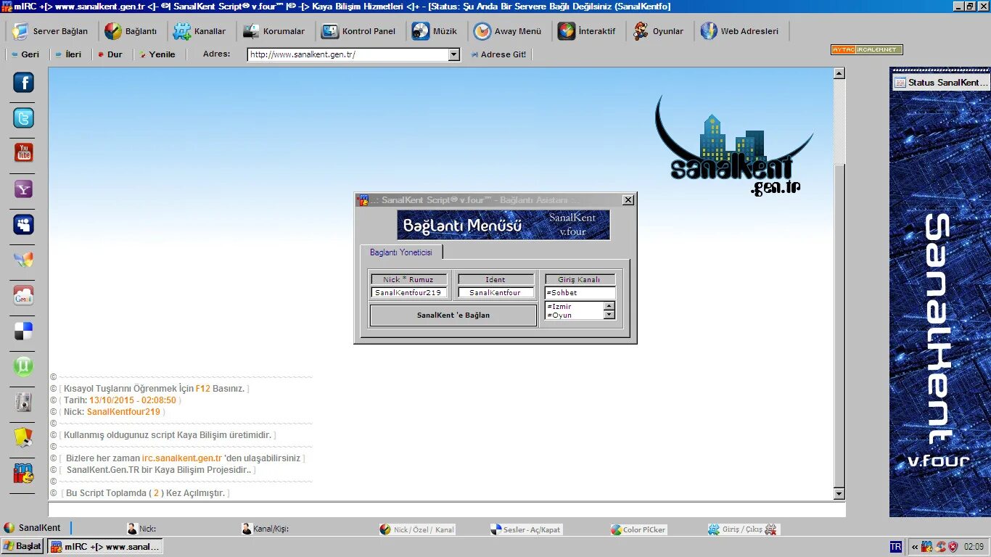Refresh page with Yenile button

click(x=158, y=54)
